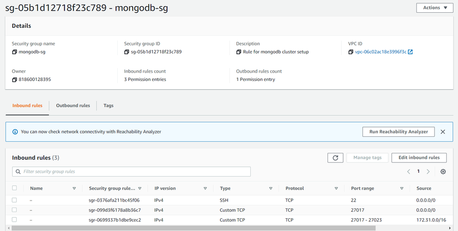Viewport: 458px width, 231px height.
Task: Click the filter security group rules field
Action: pos(132,172)
